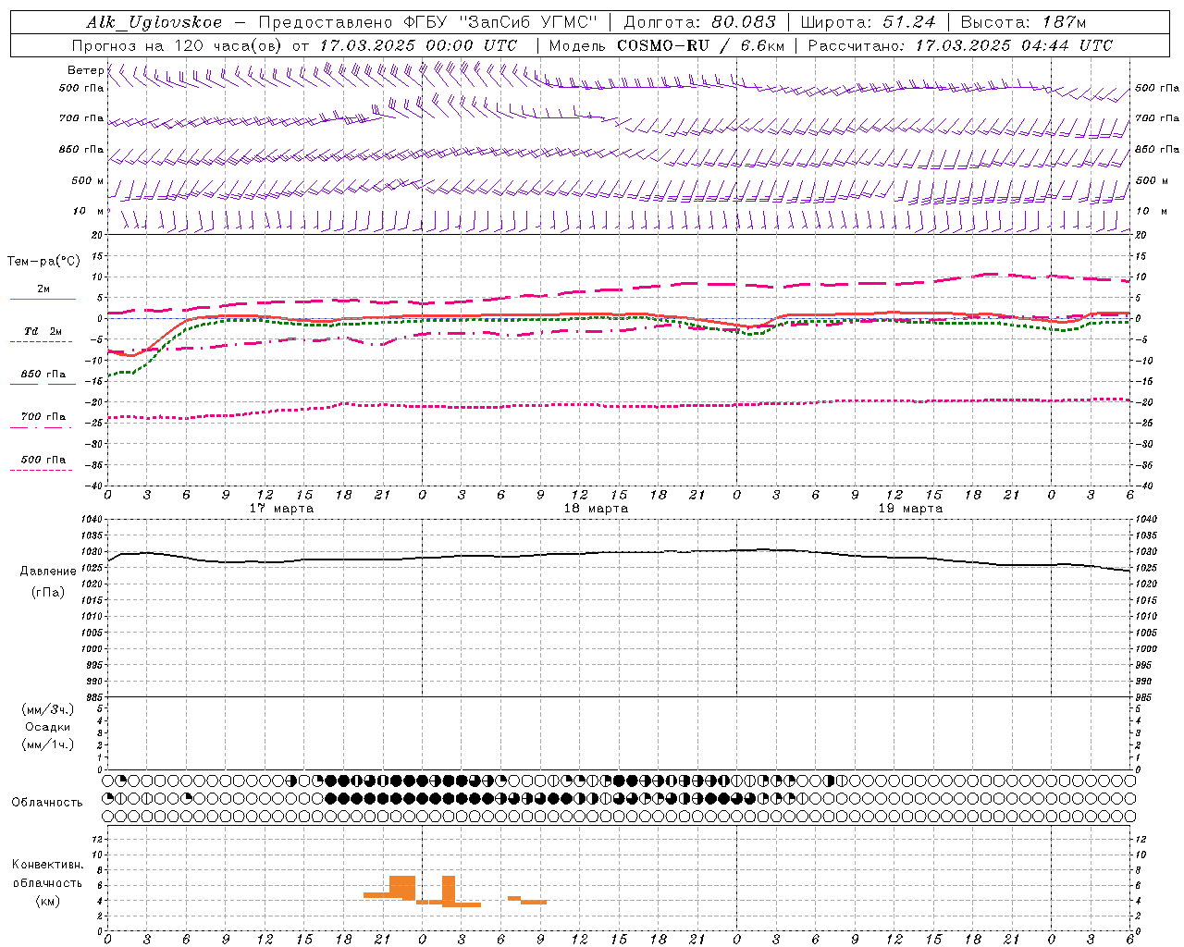Click the 'Долгота: 80.083' longitude value

(700, 22)
